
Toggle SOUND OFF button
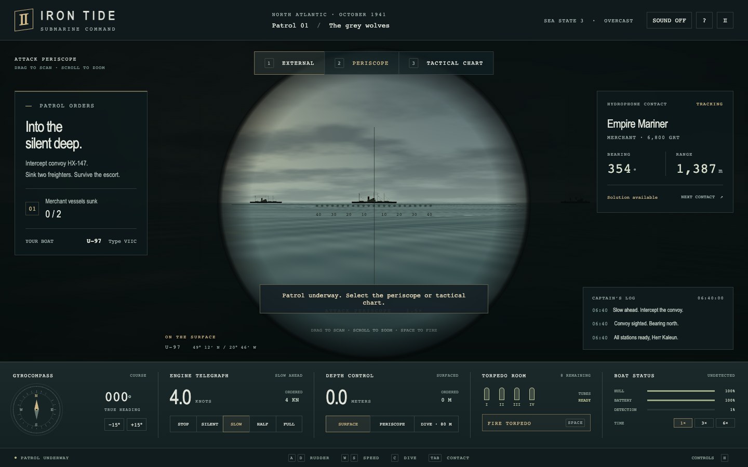click(669, 20)
